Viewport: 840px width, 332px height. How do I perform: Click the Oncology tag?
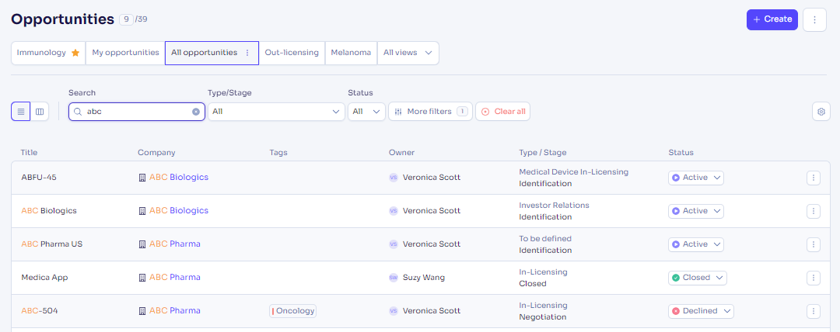[293, 310]
